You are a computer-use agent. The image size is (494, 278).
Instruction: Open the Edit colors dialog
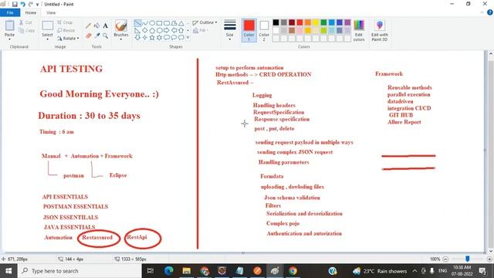pos(359,31)
